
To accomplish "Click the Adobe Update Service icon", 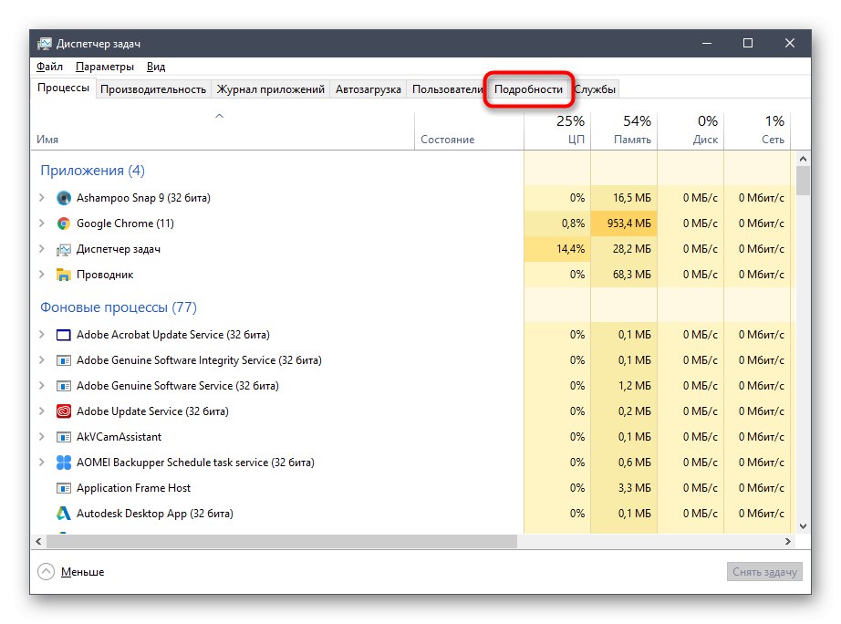I will (x=63, y=411).
